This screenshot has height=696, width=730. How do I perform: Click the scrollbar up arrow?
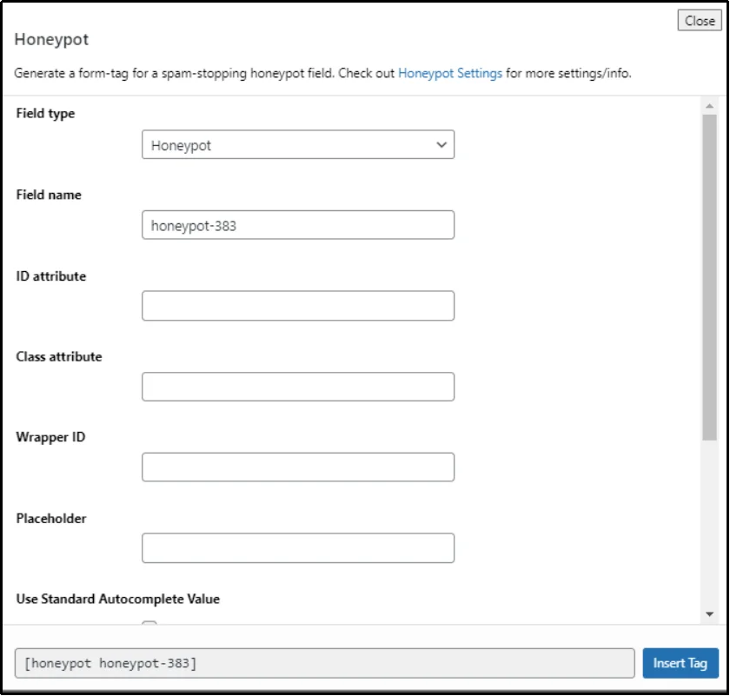(709, 106)
